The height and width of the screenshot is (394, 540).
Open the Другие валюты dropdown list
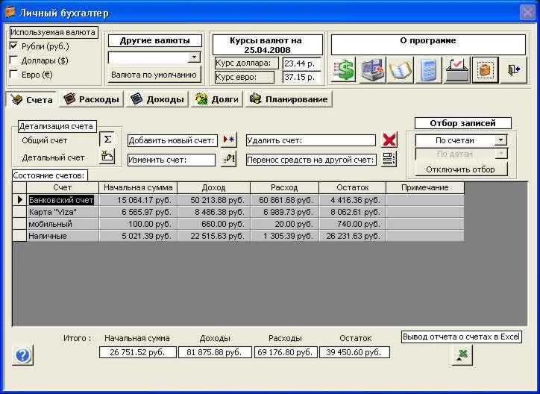194,57
